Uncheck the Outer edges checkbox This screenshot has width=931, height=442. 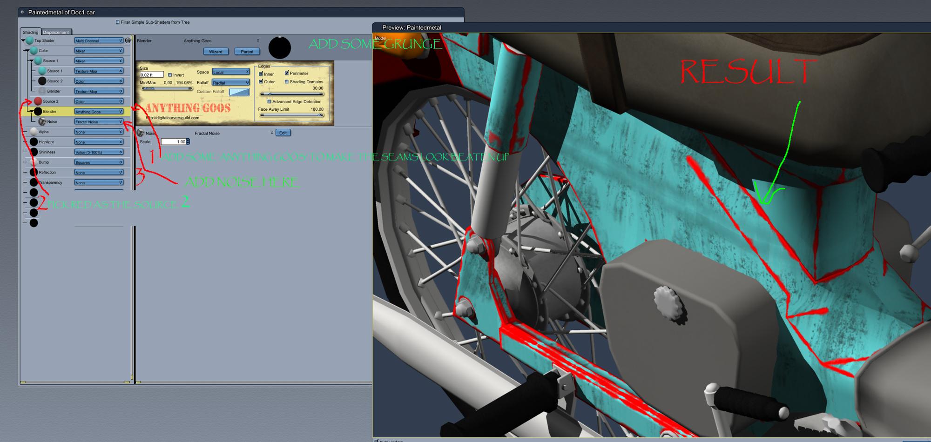coord(261,81)
